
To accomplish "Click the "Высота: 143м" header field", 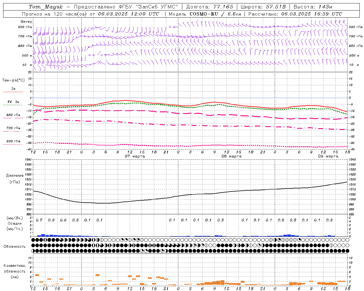I will click(313, 7).
